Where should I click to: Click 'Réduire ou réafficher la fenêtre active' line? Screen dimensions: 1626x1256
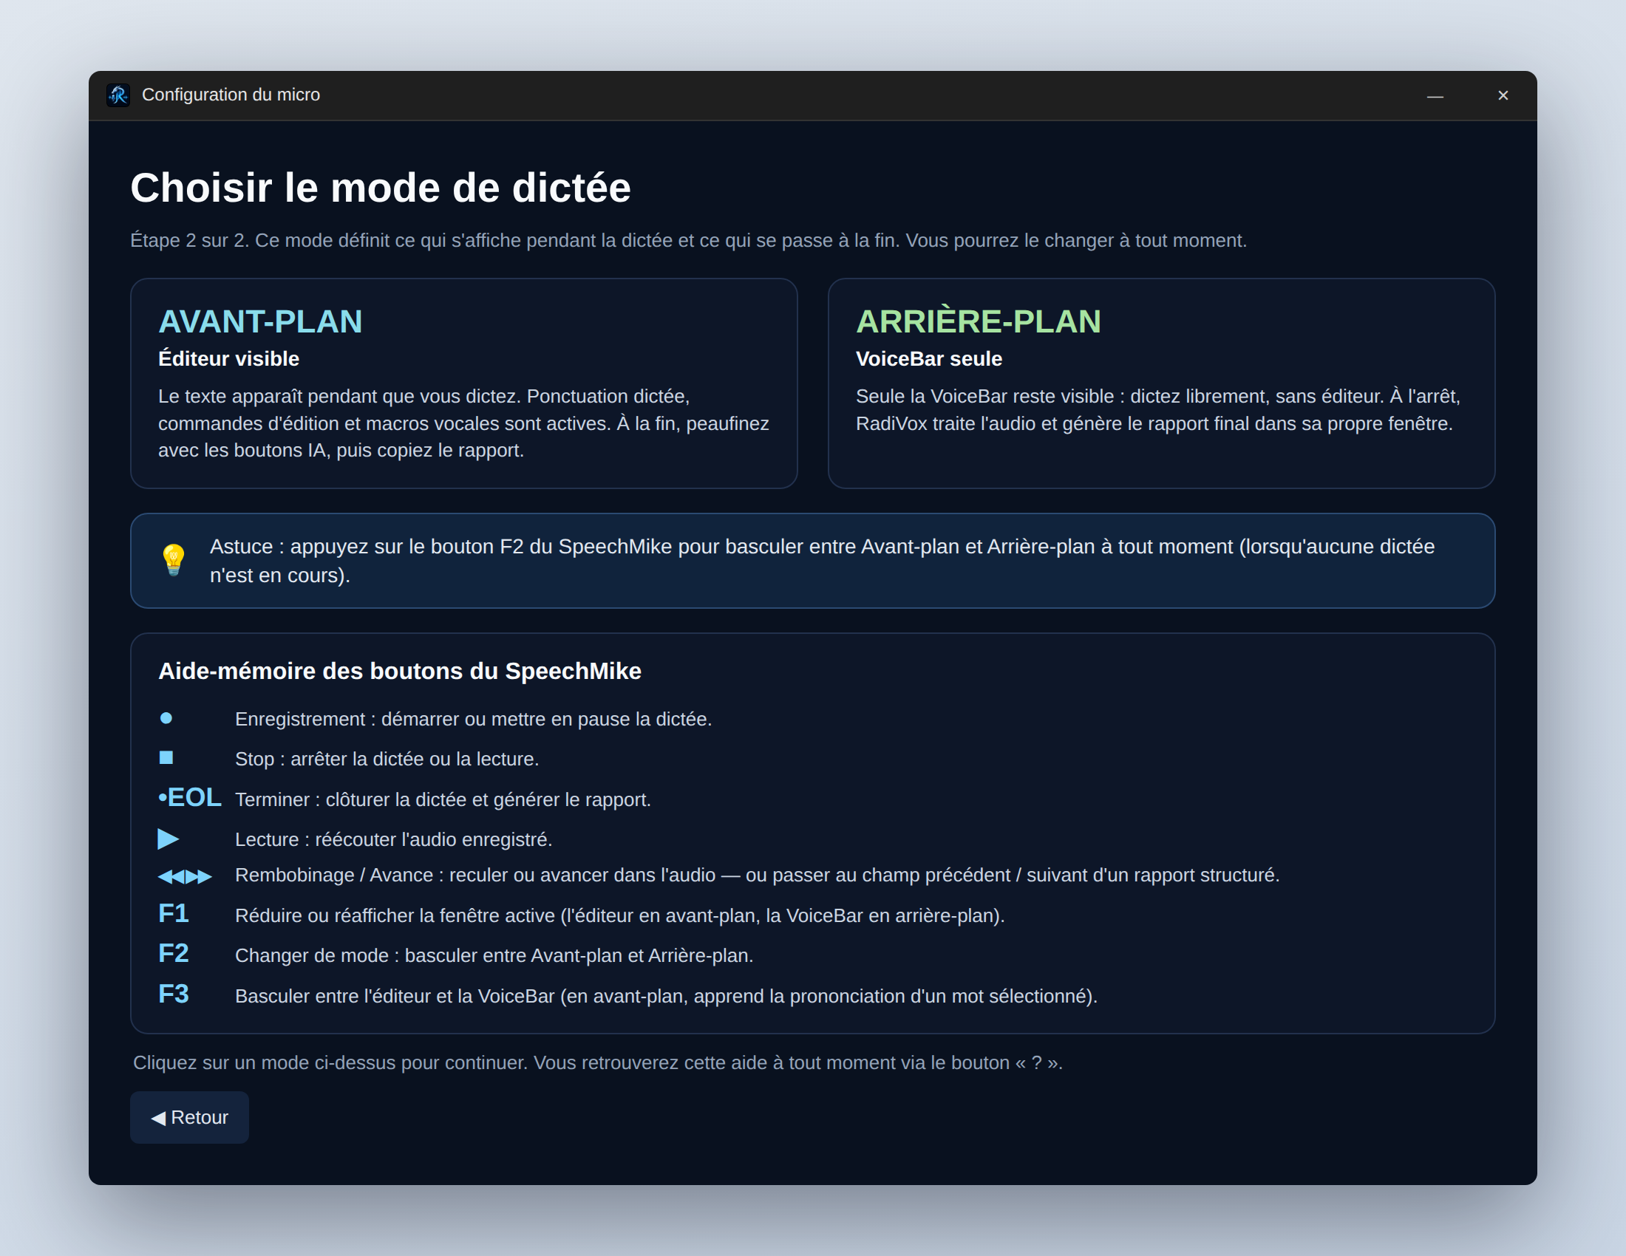tap(619, 915)
